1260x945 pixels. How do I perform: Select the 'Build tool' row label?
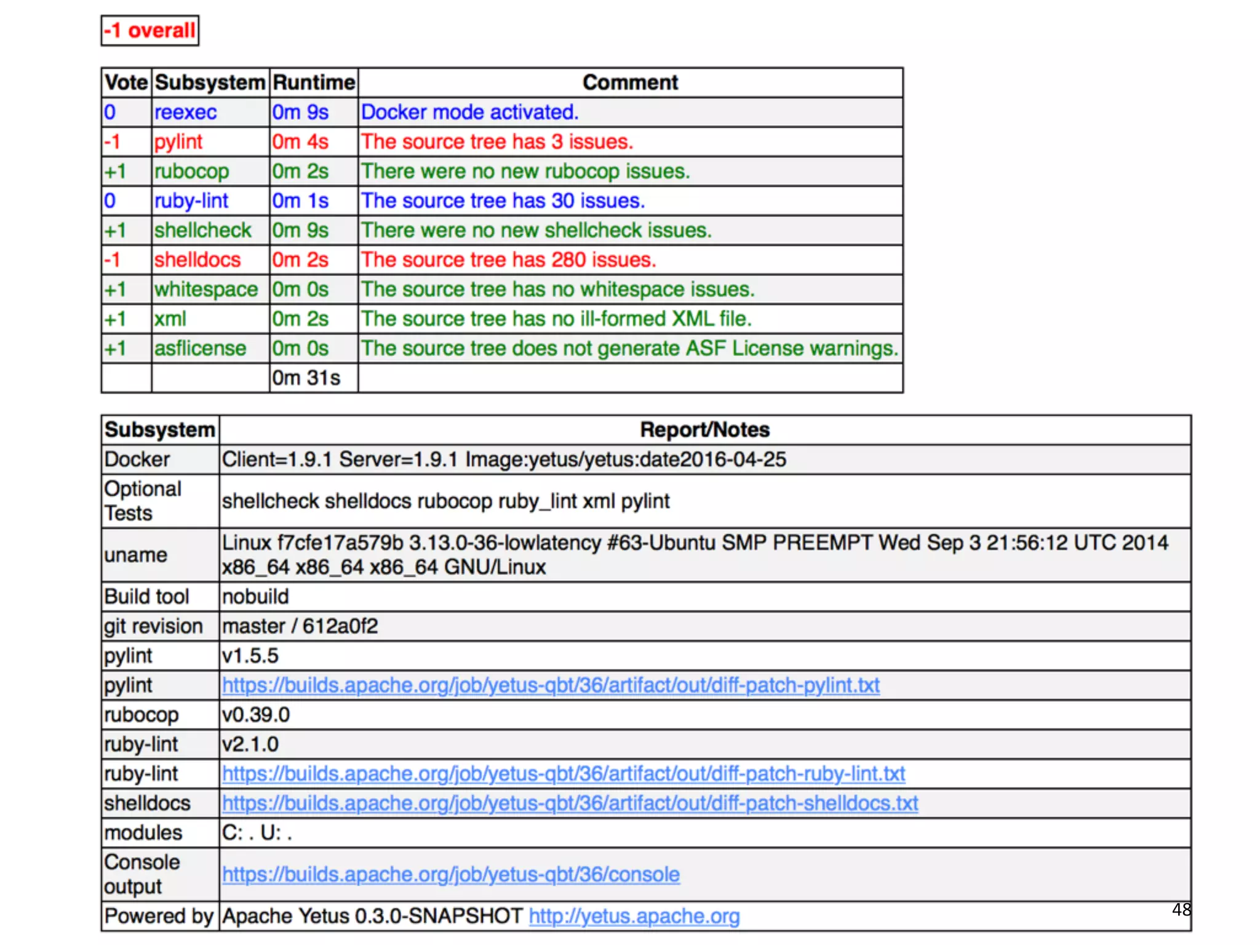click(x=160, y=597)
